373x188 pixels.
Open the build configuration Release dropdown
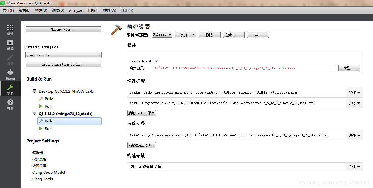[x=162, y=35]
